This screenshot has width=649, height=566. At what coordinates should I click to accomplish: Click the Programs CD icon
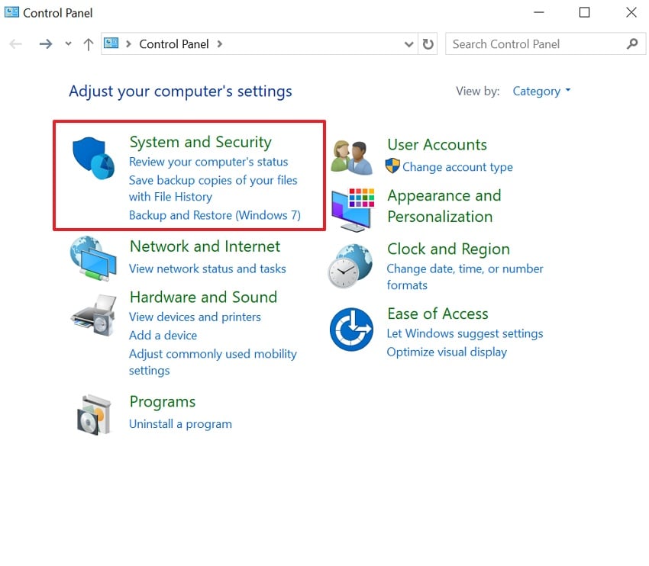tap(93, 413)
